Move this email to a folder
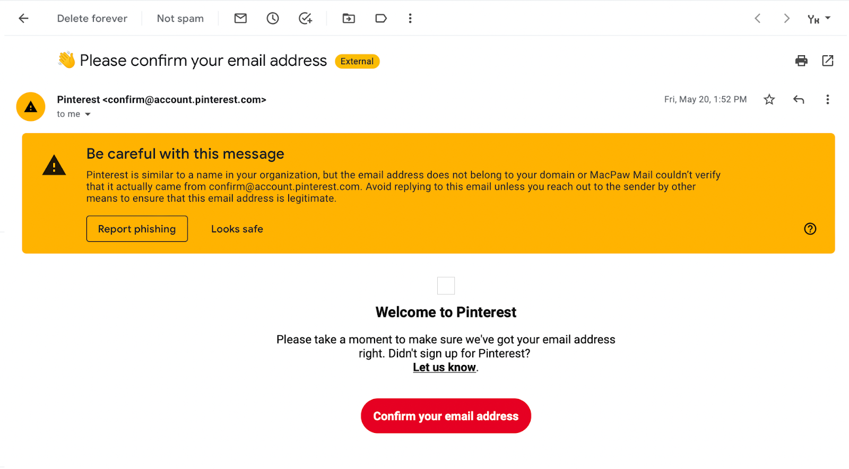The height and width of the screenshot is (469, 849). (349, 18)
